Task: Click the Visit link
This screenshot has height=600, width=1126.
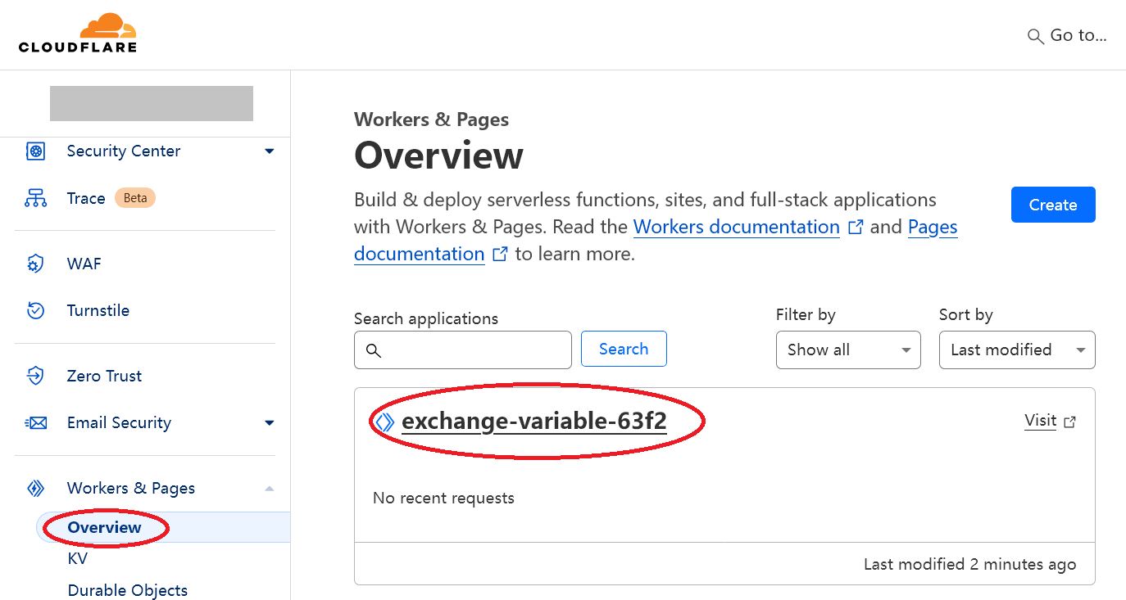Action: [x=1040, y=421]
